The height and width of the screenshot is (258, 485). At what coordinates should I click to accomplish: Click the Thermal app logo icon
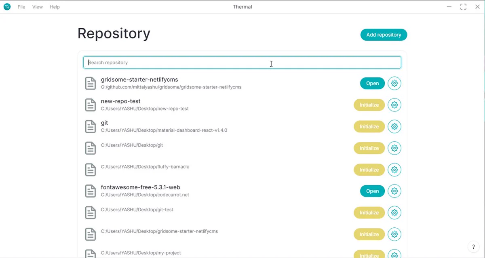tap(7, 7)
